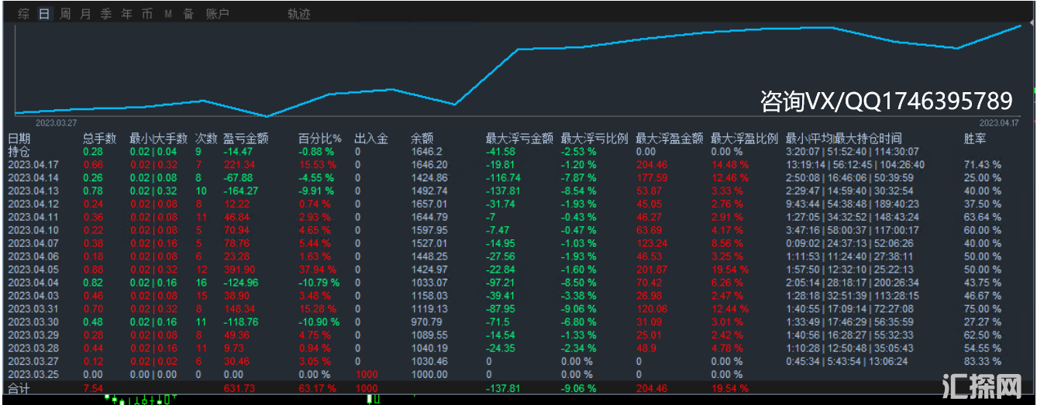This screenshot has width=1037, height=405.
Task: Click the 日期 column header
Action: click(19, 139)
